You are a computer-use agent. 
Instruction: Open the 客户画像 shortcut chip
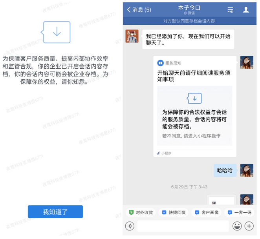[x=206, y=212]
